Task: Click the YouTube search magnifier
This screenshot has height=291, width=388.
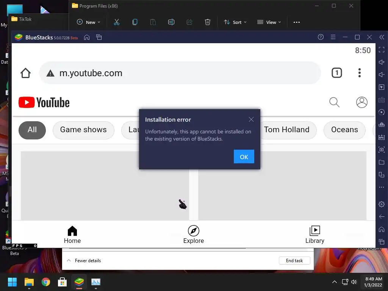Action: point(334,102)
